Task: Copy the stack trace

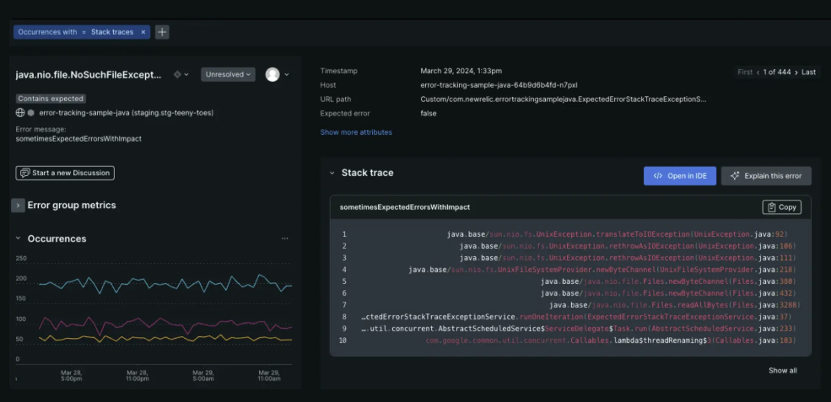Action: pyautogui.click(x=782, y=207)
